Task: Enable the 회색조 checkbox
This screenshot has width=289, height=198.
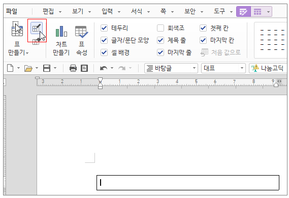Action: point(160,28)
